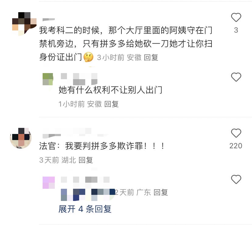Like the reply 她有什么权利不让别人出门

click(x=236, y=77)
